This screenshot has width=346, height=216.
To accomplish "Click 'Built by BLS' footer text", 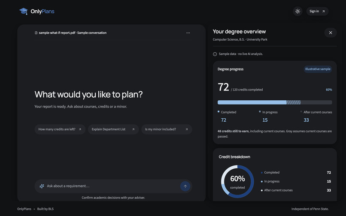I will (45, 209).
